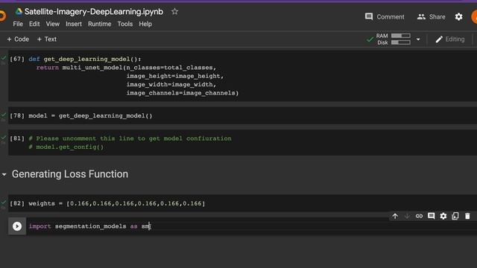Open the View menu
The width and height of the screenshot is (477, 268).
tap(53, 24)
